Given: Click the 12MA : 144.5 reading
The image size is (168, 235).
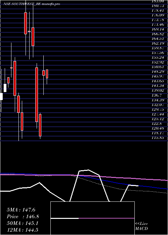Looking at the screenshot, I should click(x=23, y=230).
